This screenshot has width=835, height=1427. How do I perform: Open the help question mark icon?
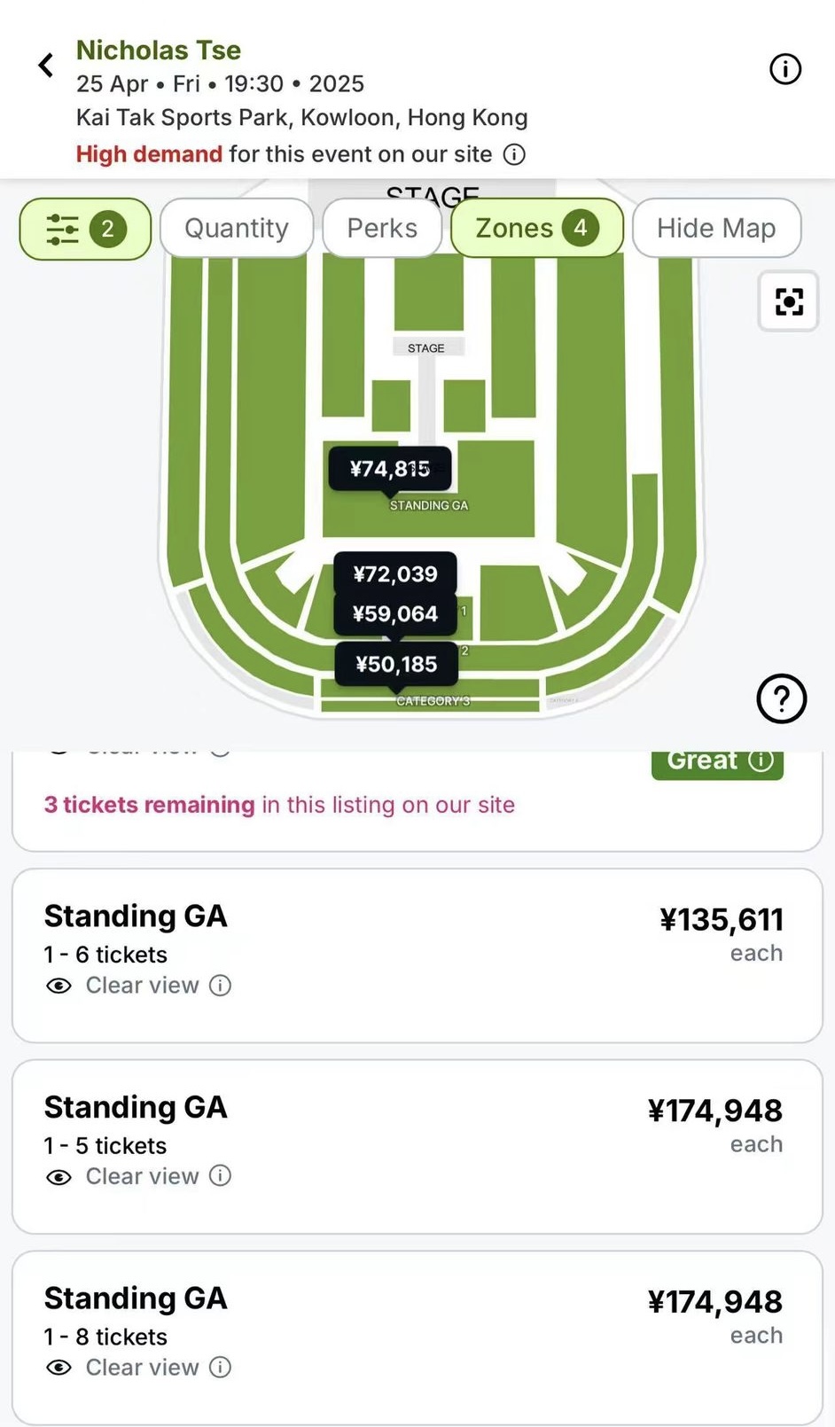[781, 699]
